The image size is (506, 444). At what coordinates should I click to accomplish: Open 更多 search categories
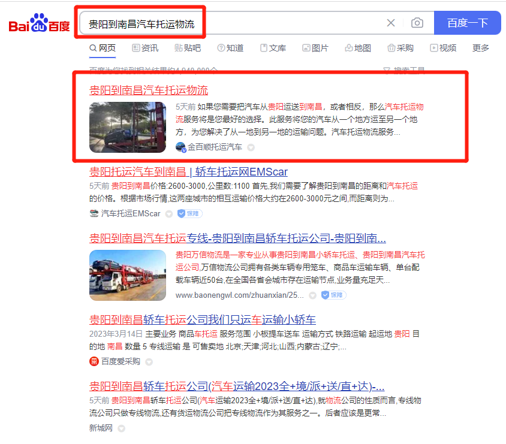481,48
